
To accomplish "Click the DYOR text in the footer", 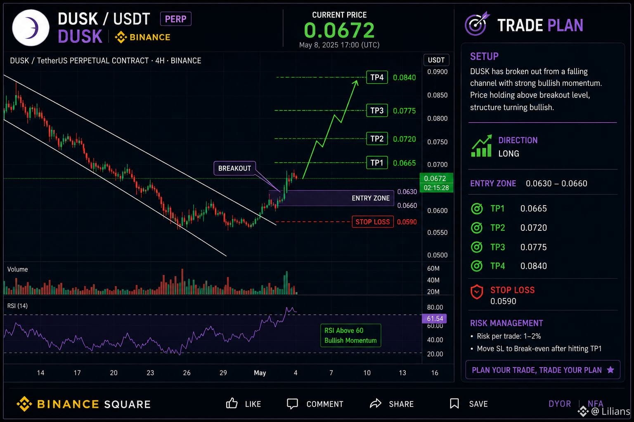I will 560,404.
